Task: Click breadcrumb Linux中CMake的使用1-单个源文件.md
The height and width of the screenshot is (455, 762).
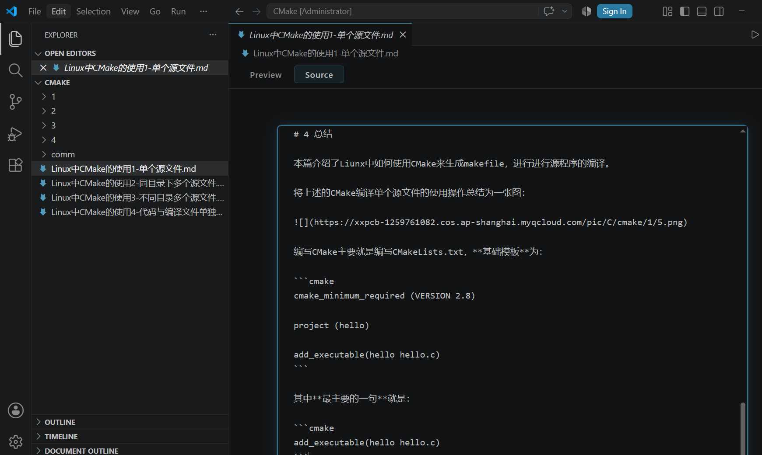Action: pos(325,53)
